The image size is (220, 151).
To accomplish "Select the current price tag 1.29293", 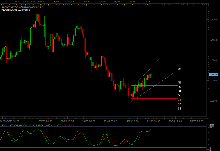I will 214,74.
